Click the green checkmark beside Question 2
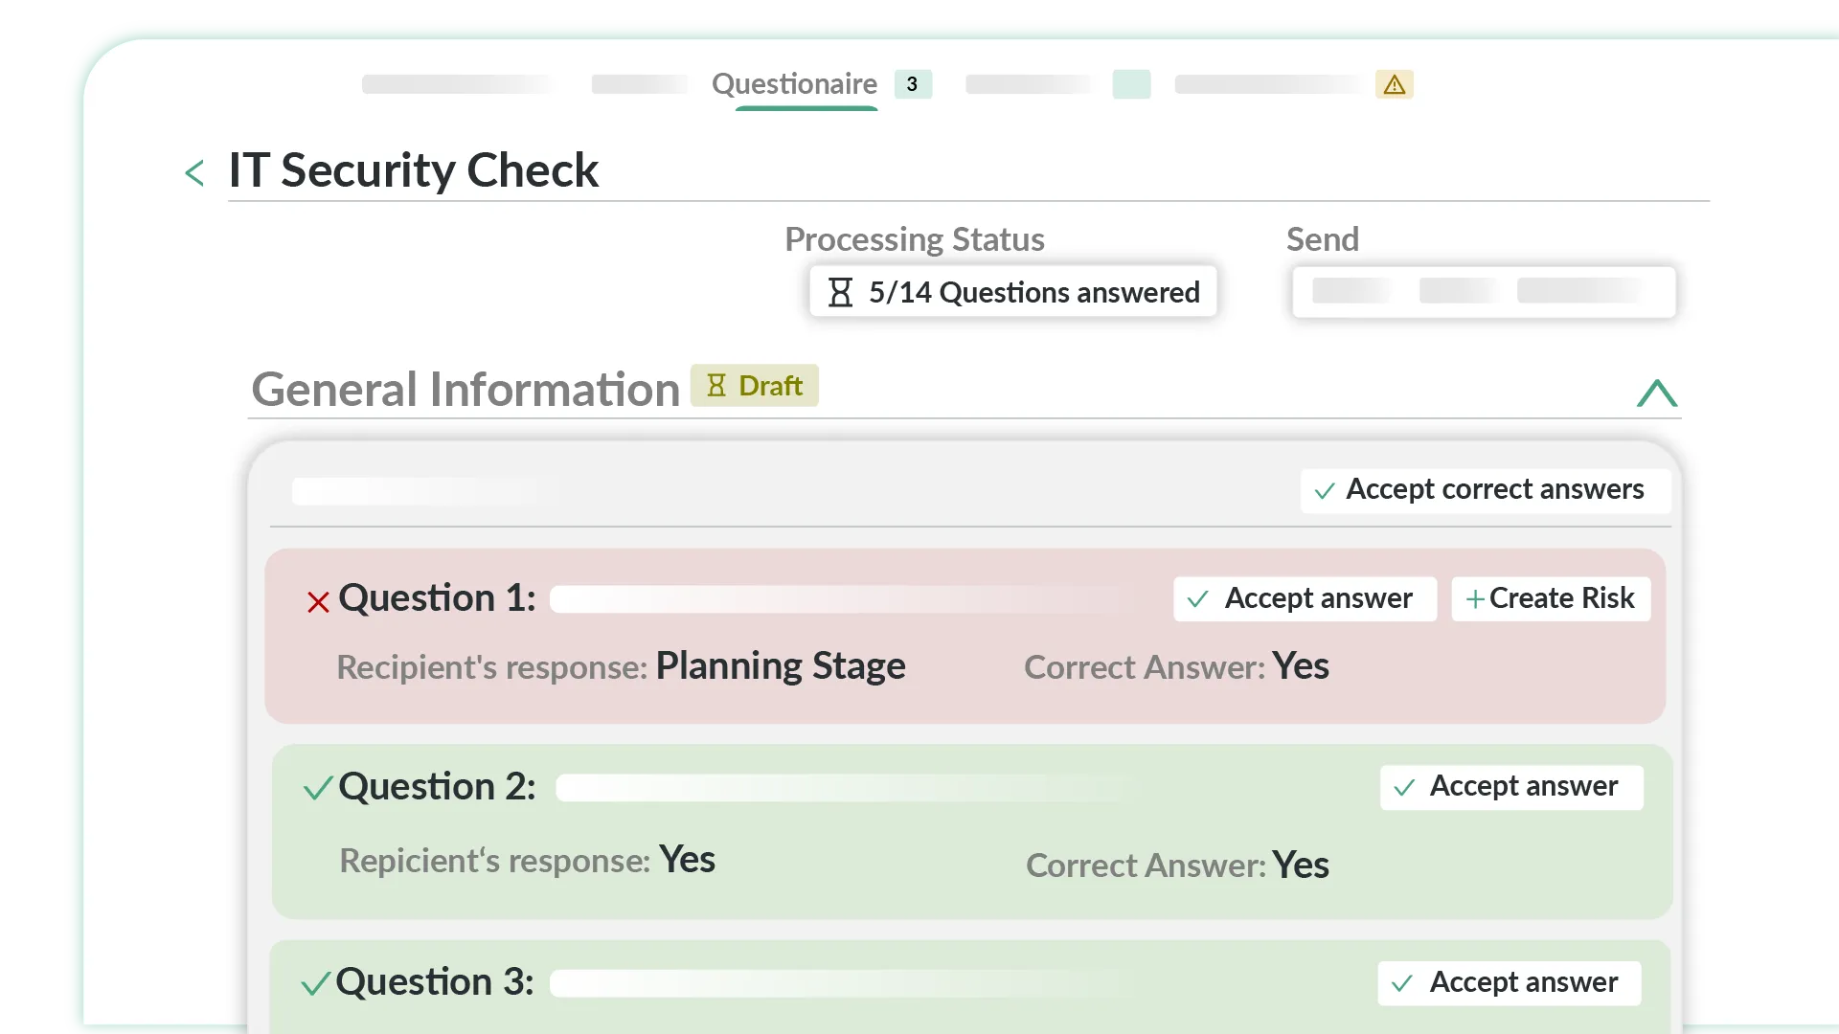Viewport: 1839px width, 1034px height. pos(318,788)
